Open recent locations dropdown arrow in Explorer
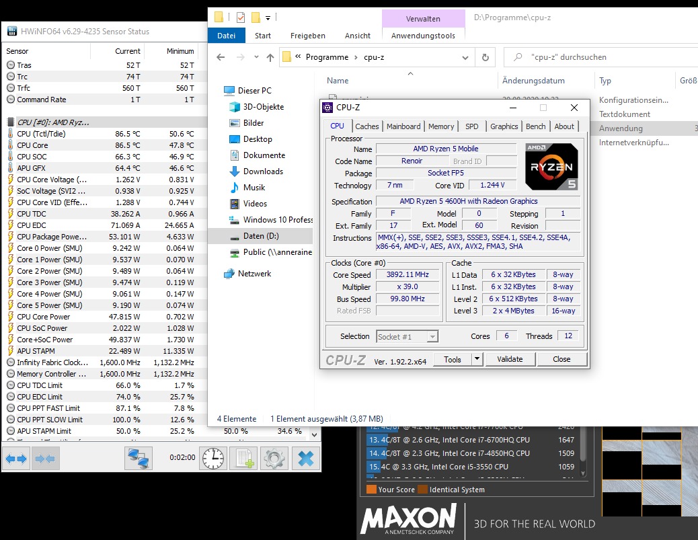Viewport: 698px width, 540px height. pos(256,57)
